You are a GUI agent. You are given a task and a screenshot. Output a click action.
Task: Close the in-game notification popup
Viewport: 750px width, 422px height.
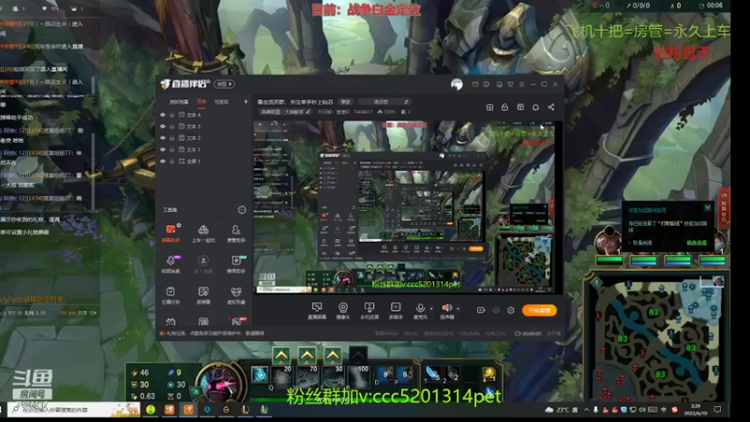(708, 207)
